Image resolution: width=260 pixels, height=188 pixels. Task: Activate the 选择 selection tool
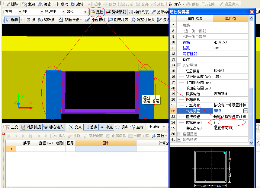12,20
